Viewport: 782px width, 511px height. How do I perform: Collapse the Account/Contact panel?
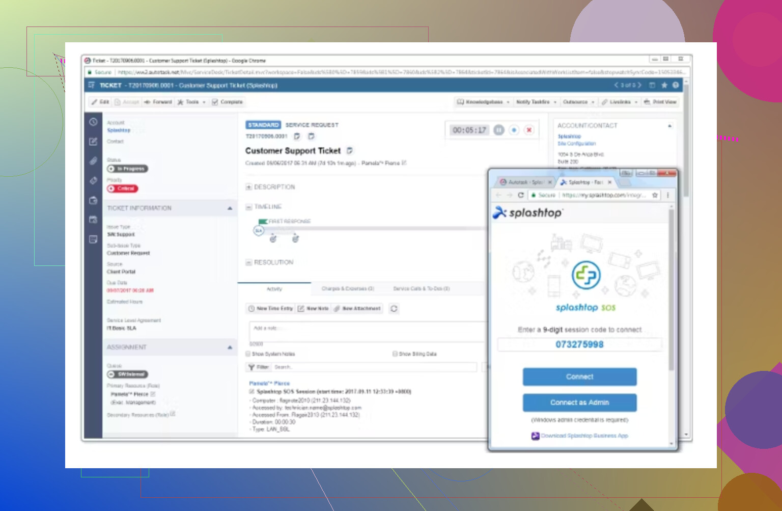point(669,125)
